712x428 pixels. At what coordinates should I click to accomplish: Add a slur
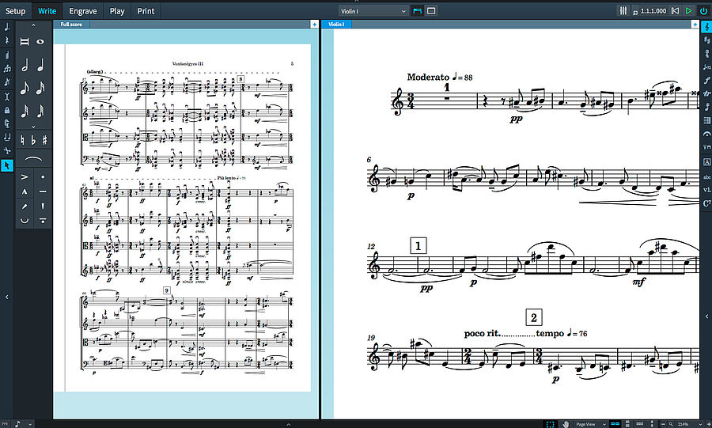pos(33,159)
